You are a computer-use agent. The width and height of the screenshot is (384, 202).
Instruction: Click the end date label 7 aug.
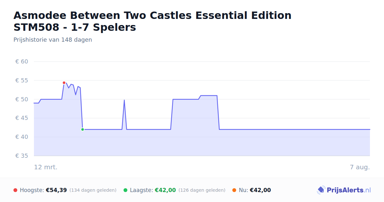[360, 167]
